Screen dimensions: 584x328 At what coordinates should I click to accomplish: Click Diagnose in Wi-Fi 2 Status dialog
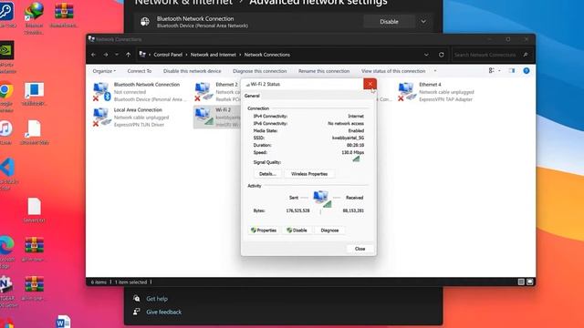(329, 231)
